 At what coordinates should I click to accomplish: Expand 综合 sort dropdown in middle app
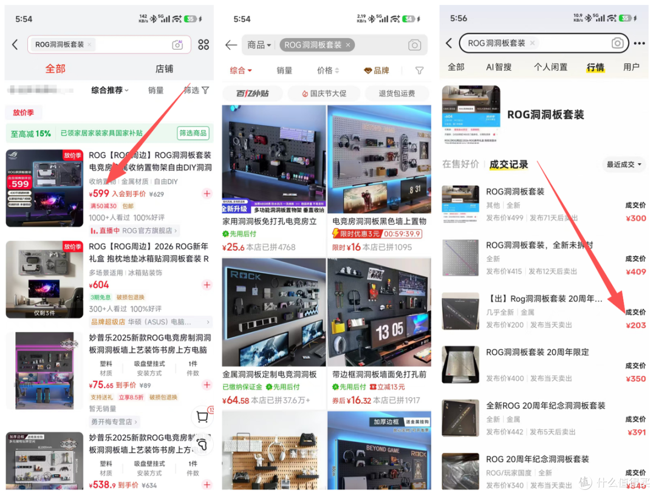(241, 70)
